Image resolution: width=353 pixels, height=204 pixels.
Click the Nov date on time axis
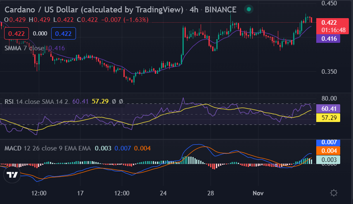point(258,193)
